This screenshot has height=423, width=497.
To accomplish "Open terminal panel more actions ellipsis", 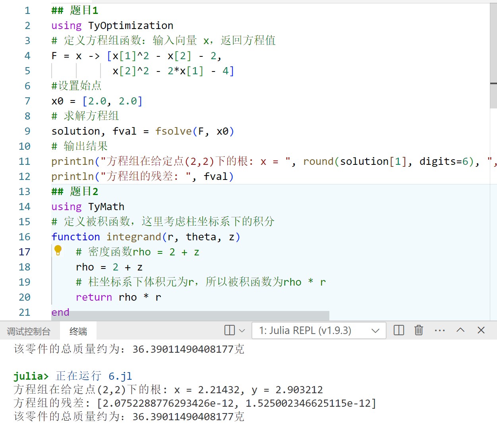I will coord(440,330).
